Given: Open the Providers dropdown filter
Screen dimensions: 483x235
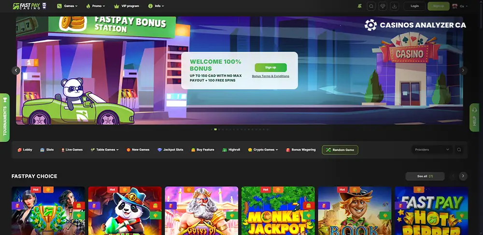Looking at the screenshot, I should (x=432, y=150).
